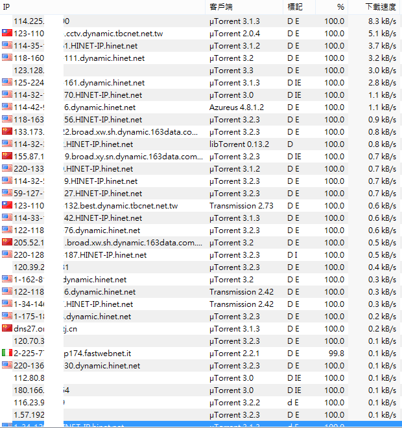This screenshot has height=428, width=402.
Task: Click flag icon of 125-224 161.dynamic.hinet.net peer
Action: click(7, 82)
